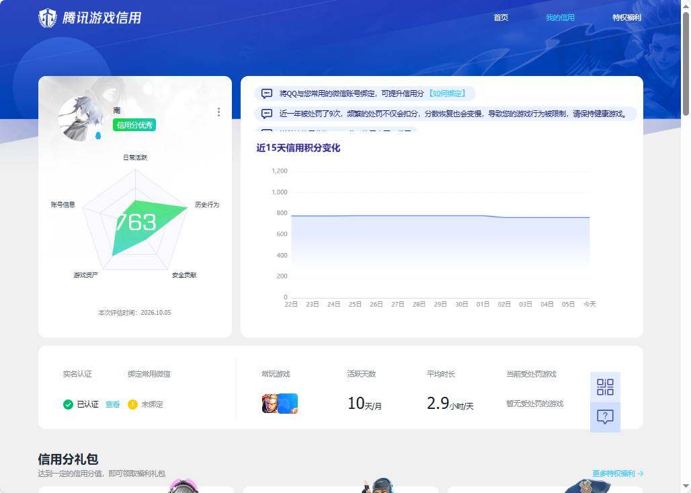Open the 更多特权福利 link
Screen dimensions: 691x493
(x=618, y=473)
